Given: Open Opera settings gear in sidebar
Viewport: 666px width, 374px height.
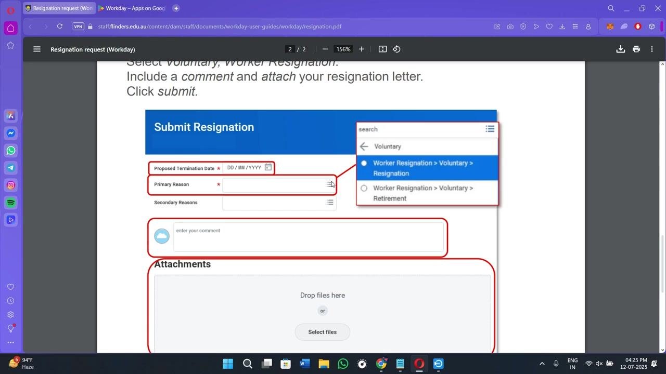Looking at the screenshot, I should (10, 315).
